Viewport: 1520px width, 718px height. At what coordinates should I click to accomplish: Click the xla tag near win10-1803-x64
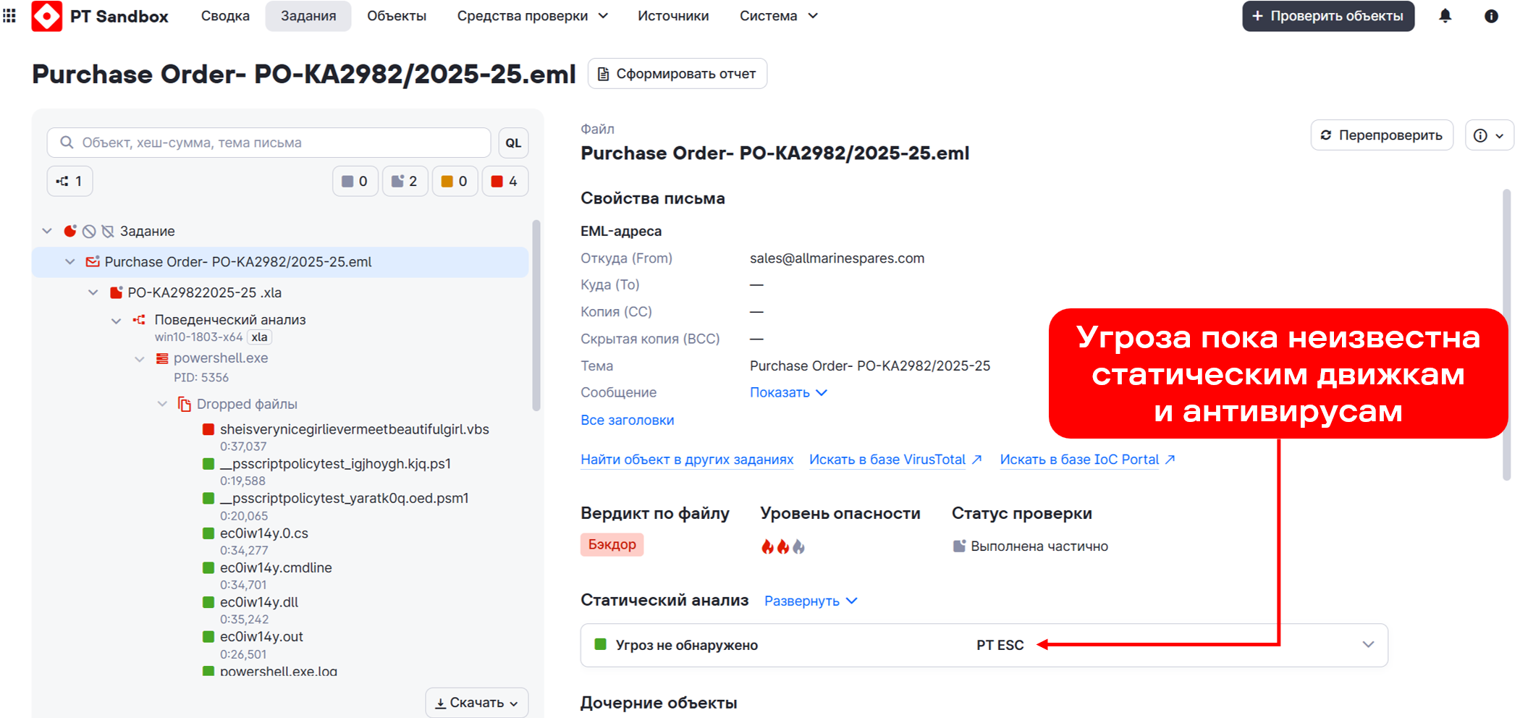coord(260,337)
